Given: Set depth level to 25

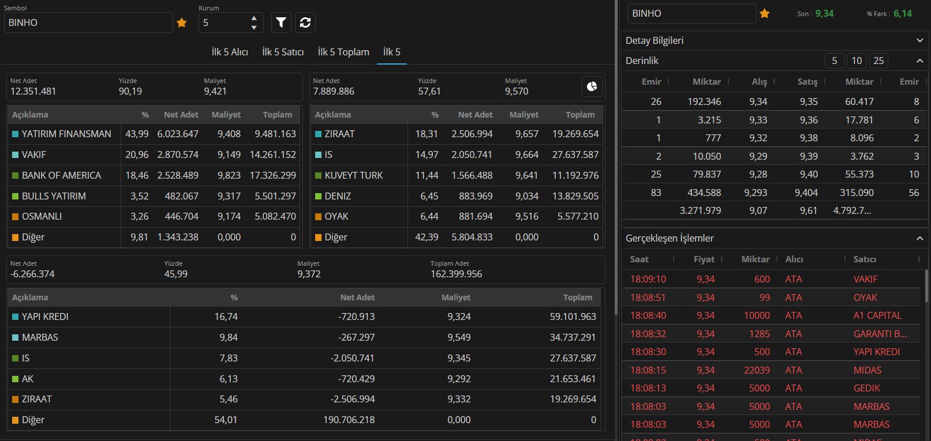Looking at the screenshot, I should click(878, 61).
